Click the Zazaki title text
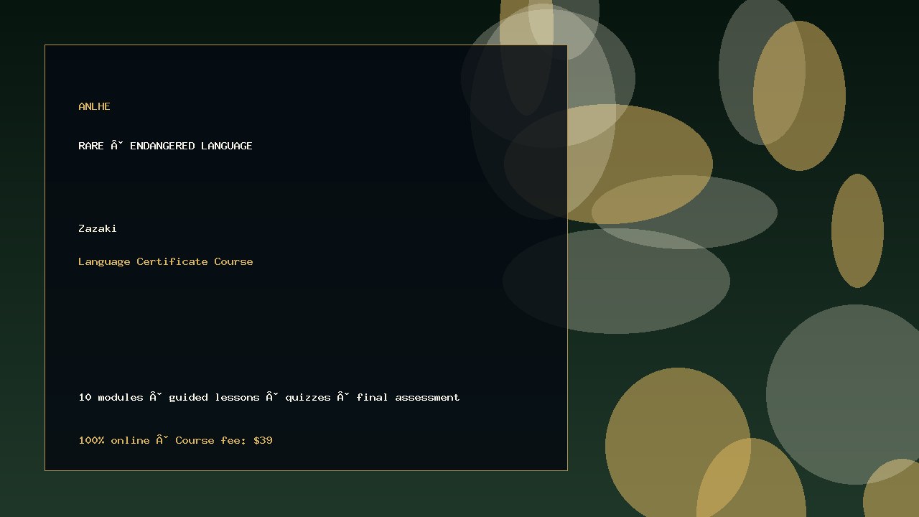This screenshot has height=517, width=919. click(98, 228)
